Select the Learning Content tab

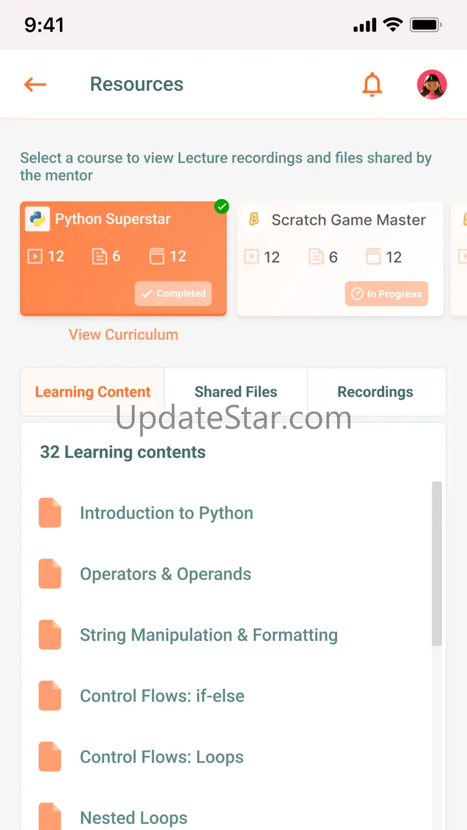93,392
